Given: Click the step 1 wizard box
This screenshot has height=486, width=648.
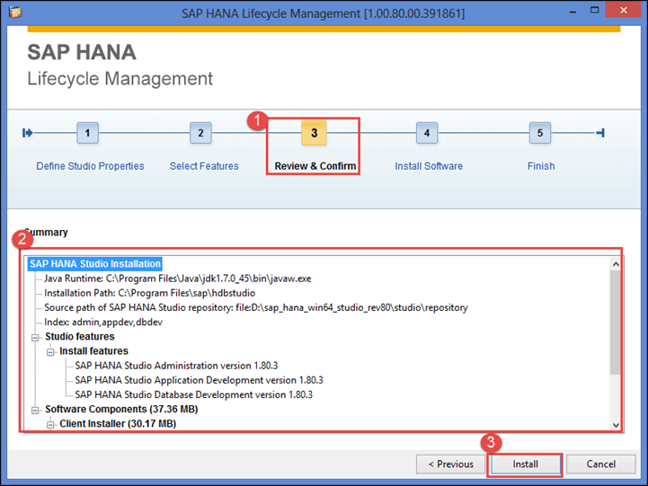Looking at the screenshot, I should pos(87,133).
